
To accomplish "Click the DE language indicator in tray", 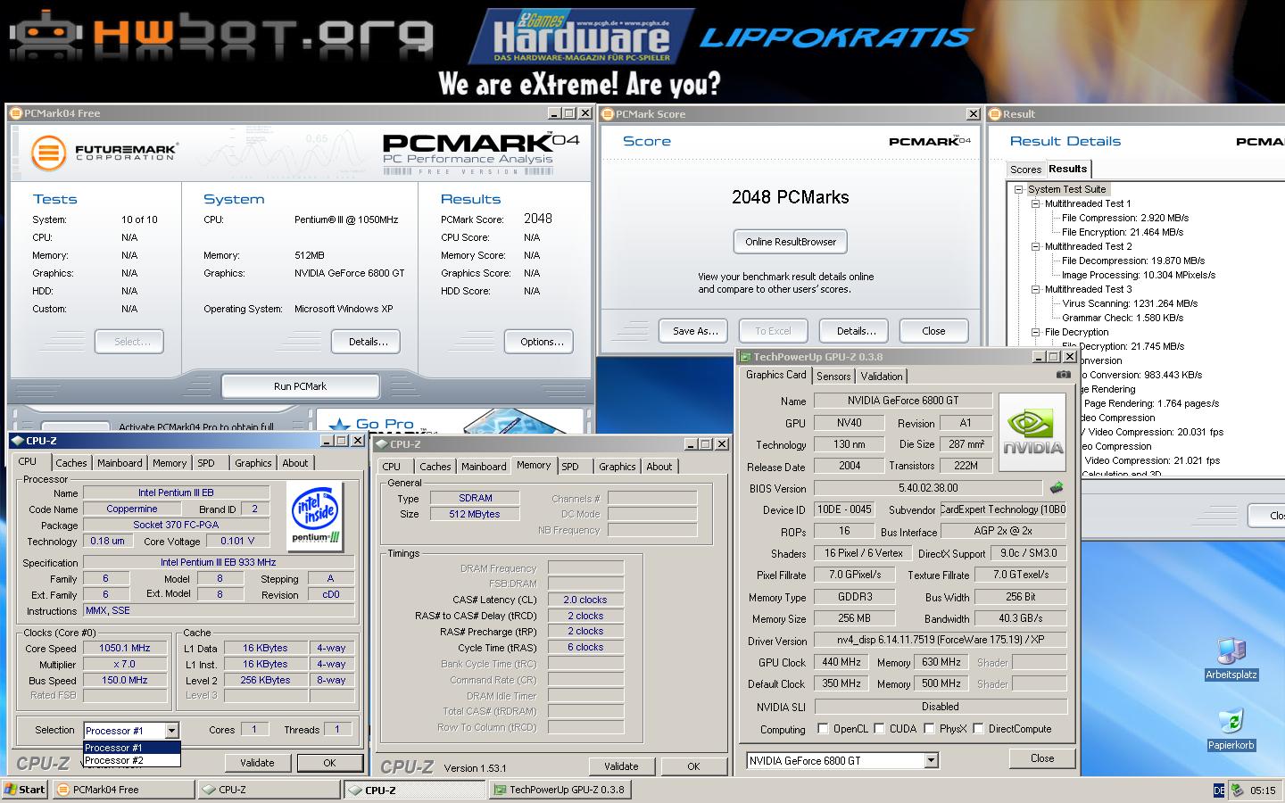I will click(1219, 791).
